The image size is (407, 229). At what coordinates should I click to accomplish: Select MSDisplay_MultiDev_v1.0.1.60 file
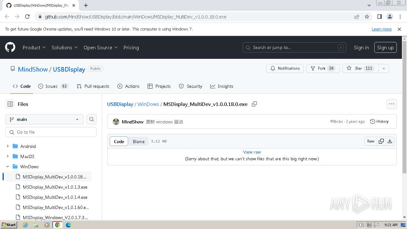(56, 207)
